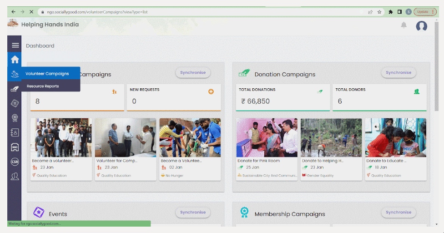Click the Gender Equality category label
The width and height of the screenshot is (444, 233).
(x=320, y=176)
